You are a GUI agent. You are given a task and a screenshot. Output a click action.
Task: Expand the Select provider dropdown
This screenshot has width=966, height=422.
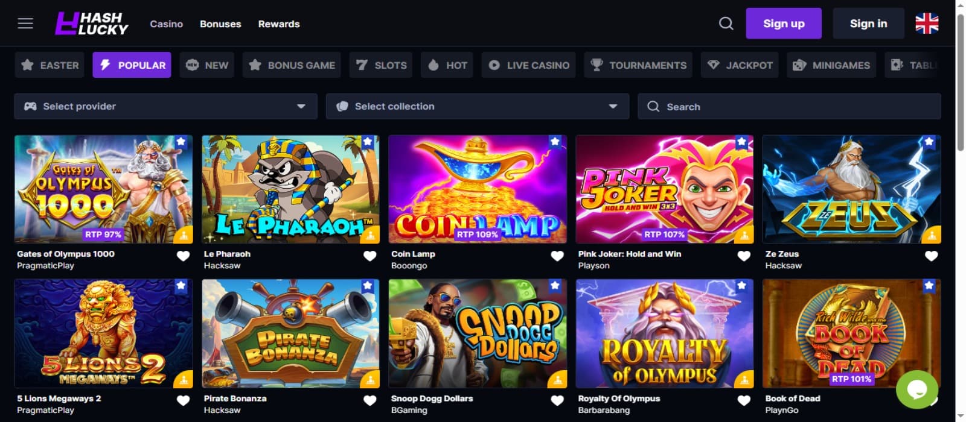[x=165, y=106]
